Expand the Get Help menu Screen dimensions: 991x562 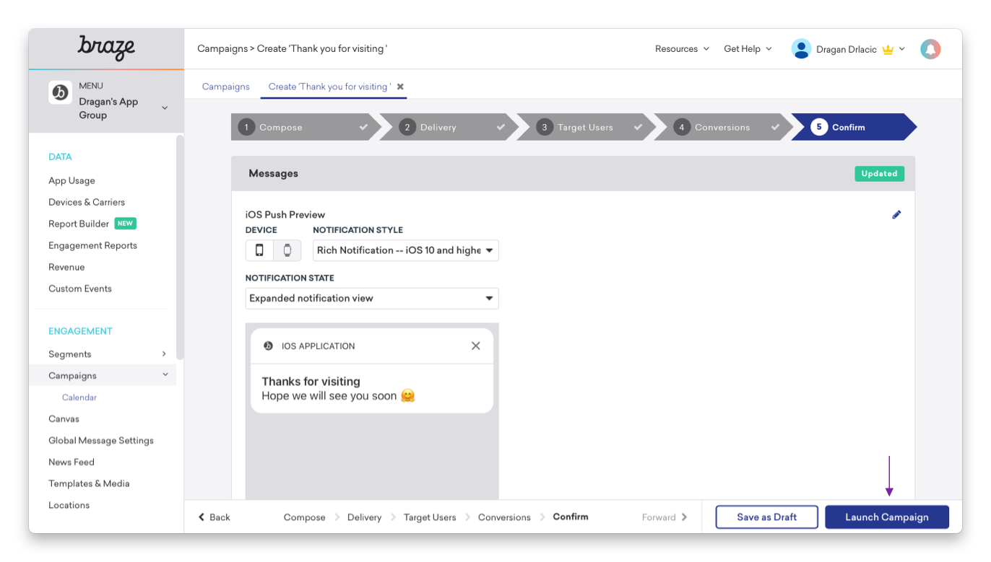point(748,49)
